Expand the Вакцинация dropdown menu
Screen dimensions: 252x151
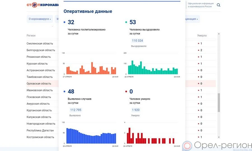[x=192, y=19]
